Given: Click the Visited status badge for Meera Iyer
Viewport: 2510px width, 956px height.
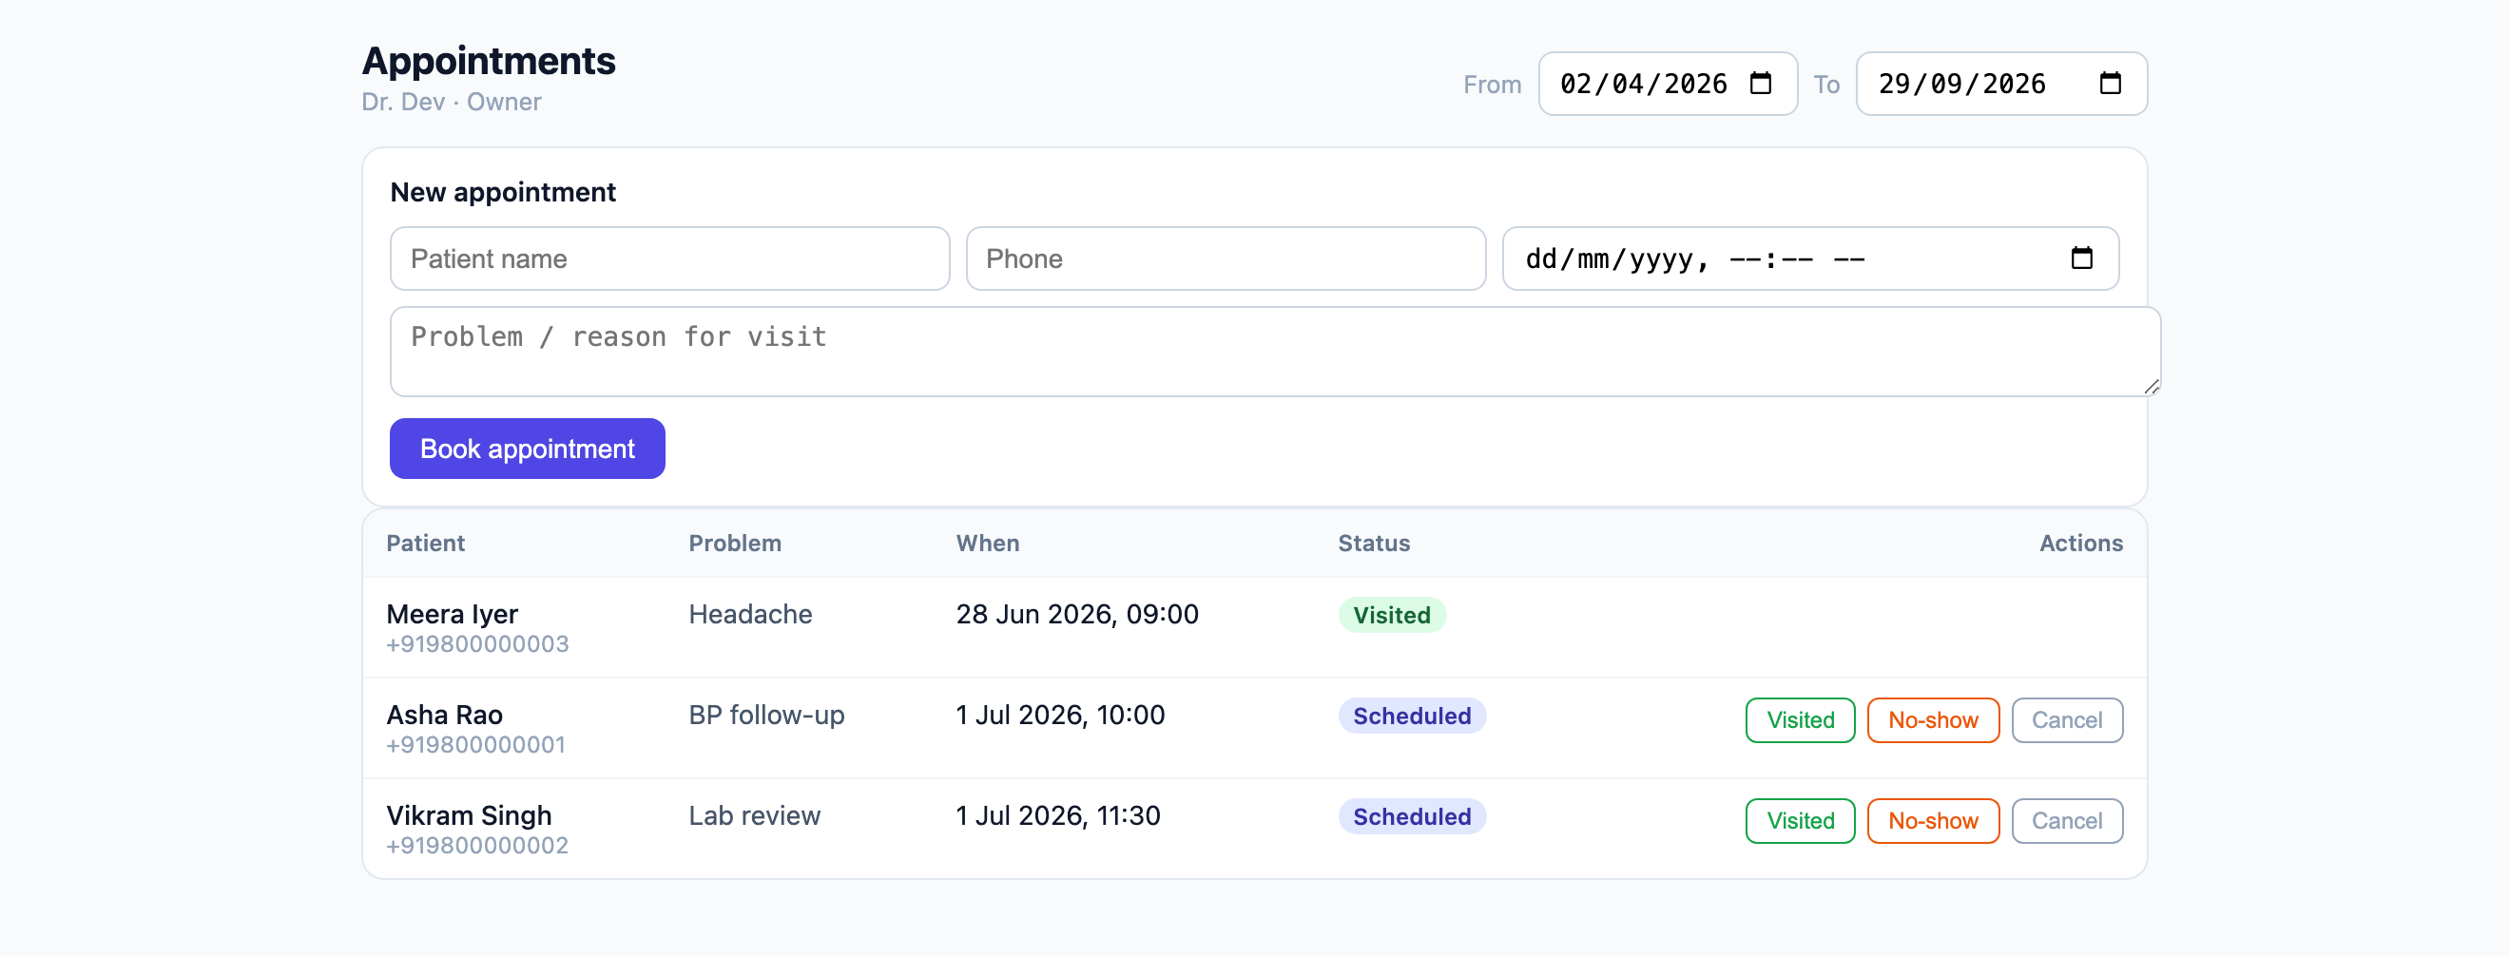Looking at the screenshot, I should tap(1391, 615).
